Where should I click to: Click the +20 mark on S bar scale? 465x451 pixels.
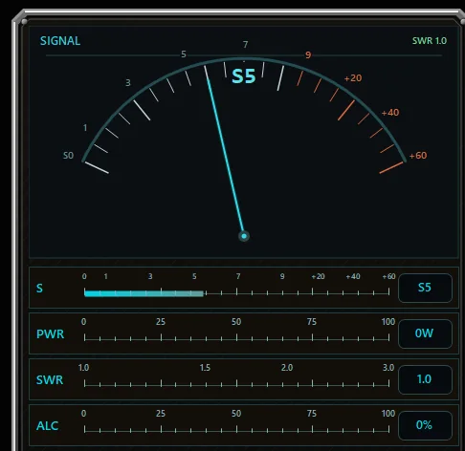tap(319, 276)
